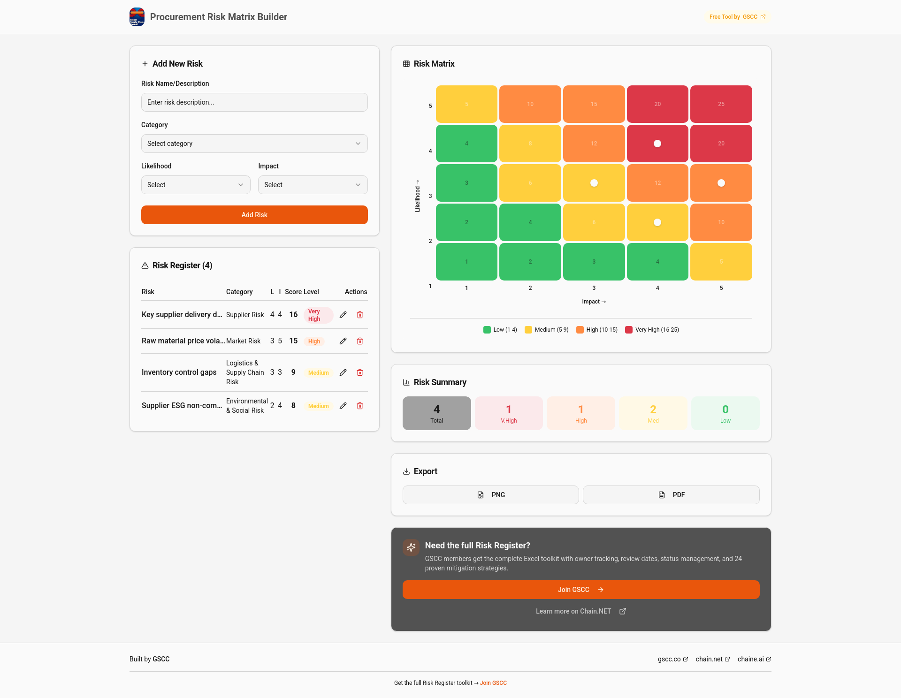The image size is (901, 698).
Task: Click the risk dot at likelihood 3, impact 5
Action: tap(721, 183)
